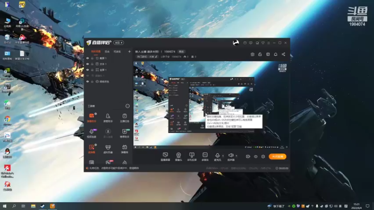Switch to the second scene tab
This screenshot has height=210, width=374.
coord(107,51)
